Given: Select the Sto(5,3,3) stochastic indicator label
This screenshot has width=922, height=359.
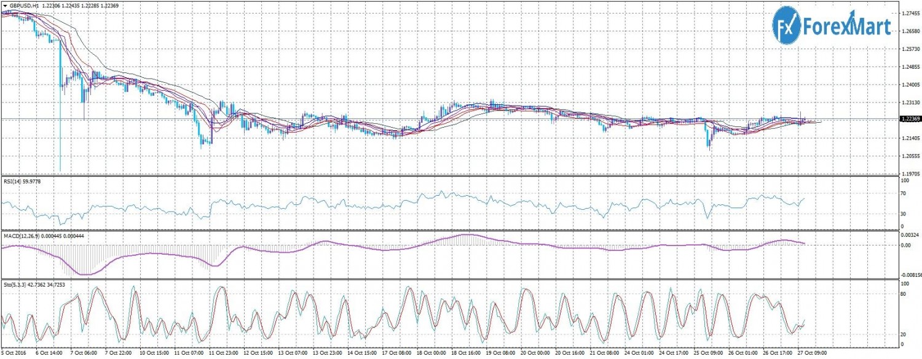Looking at the screenshot, I should pos(17,285).
